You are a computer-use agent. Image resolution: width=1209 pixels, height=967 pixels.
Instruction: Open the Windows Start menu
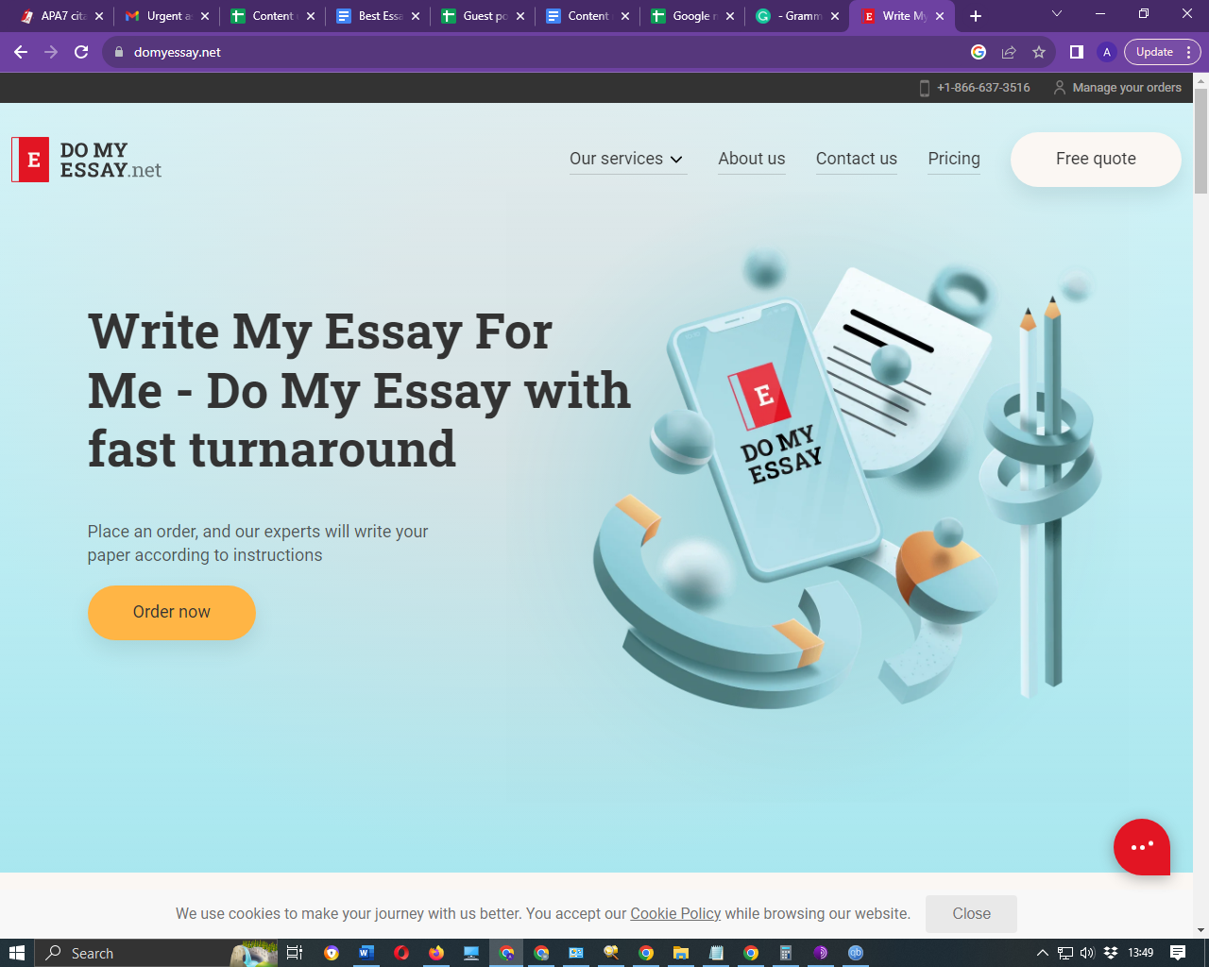[x=17, y=953]
